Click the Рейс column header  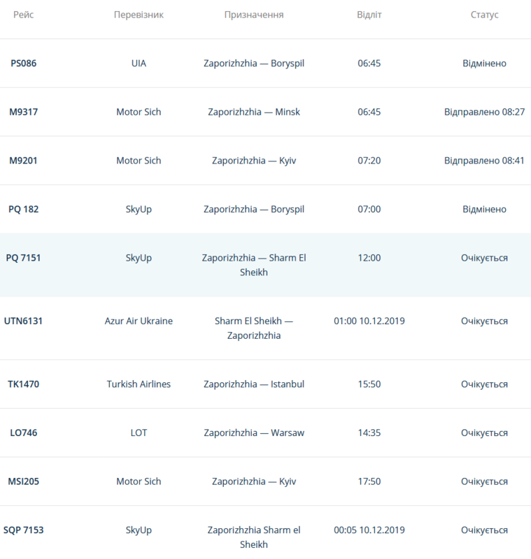click(x=23, y=15)
